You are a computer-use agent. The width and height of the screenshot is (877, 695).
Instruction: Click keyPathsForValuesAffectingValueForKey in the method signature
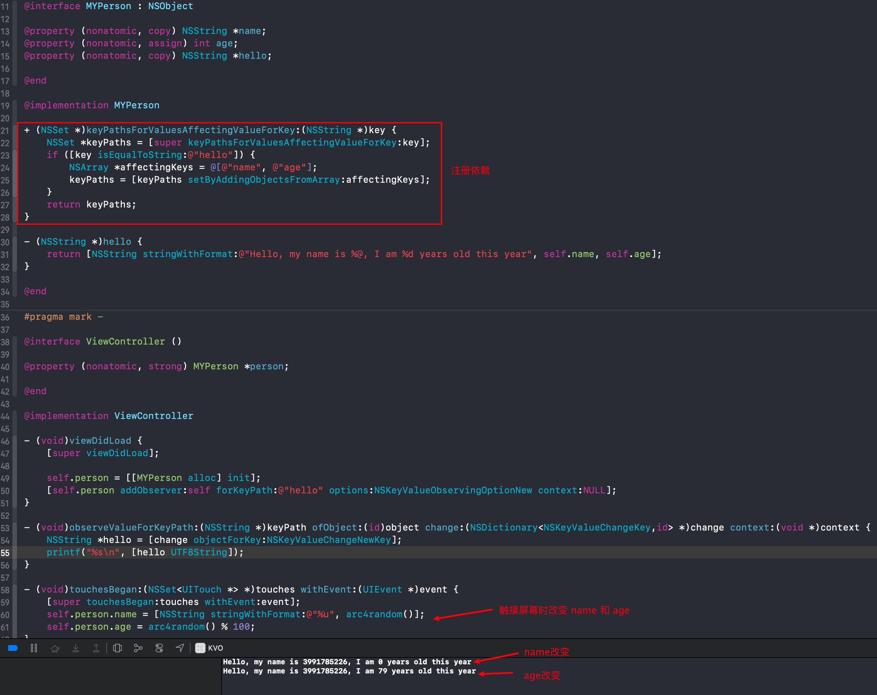[191, 130]
